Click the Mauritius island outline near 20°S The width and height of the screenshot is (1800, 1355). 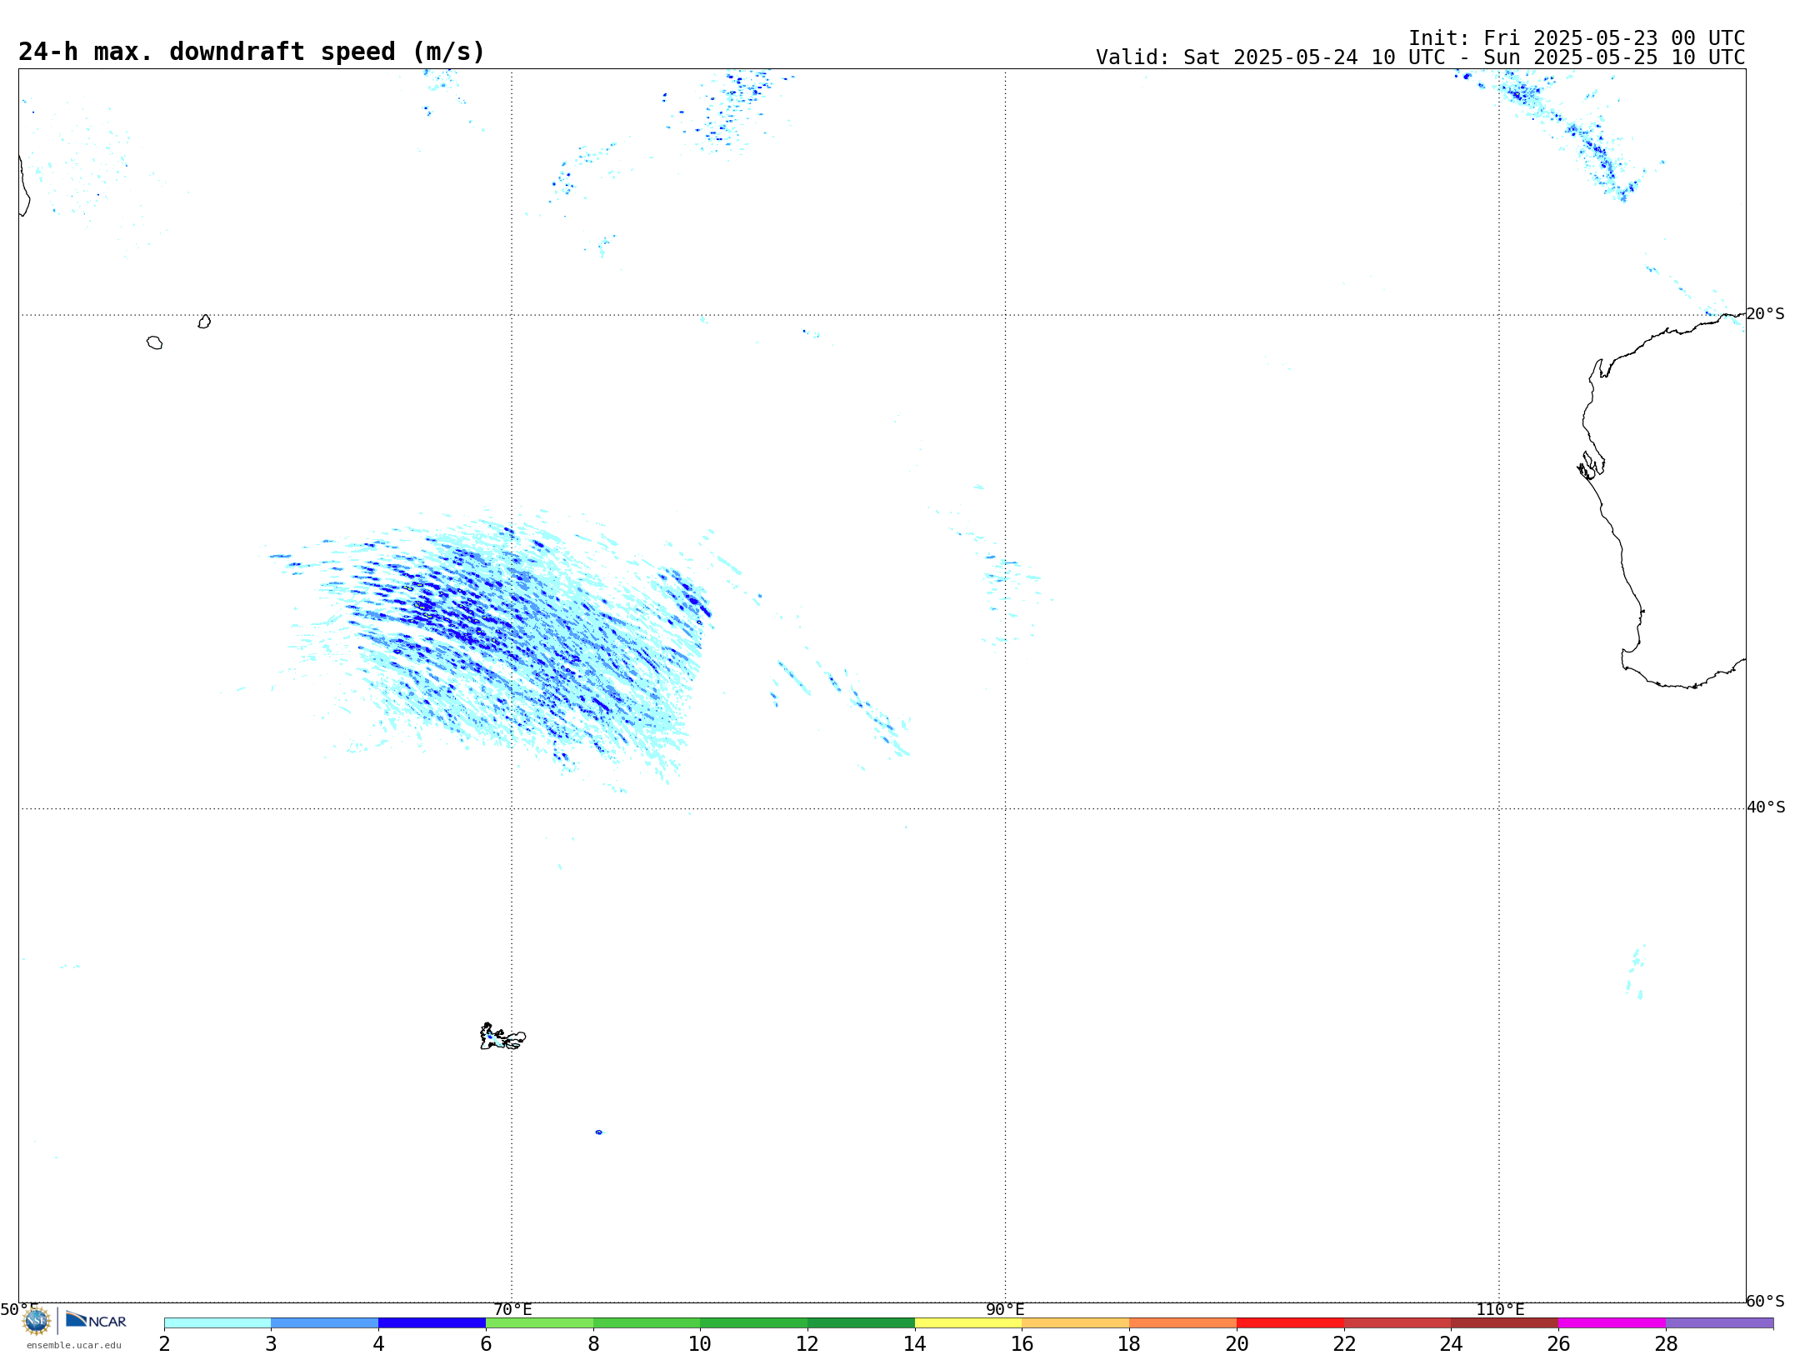204,322
